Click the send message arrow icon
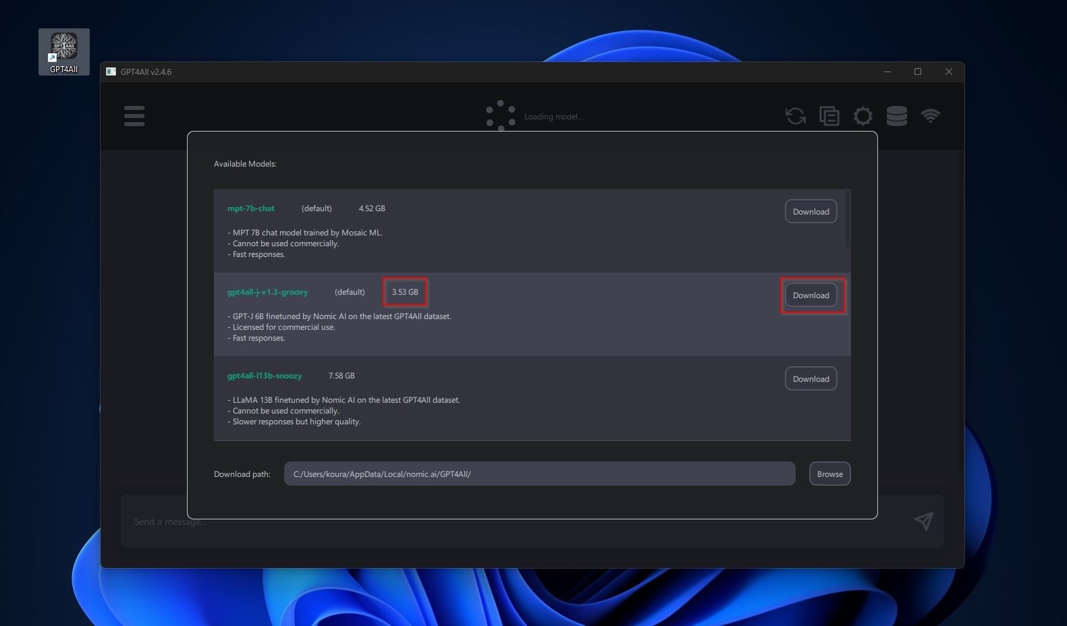Viewport: 1067px width, 626px height. pos(923,521)
